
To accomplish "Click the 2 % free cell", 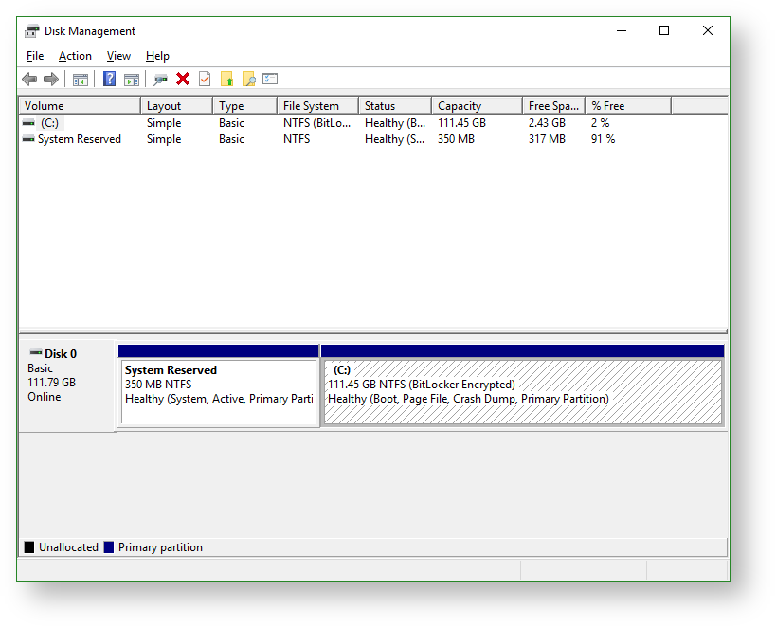I will click(600, 123).
